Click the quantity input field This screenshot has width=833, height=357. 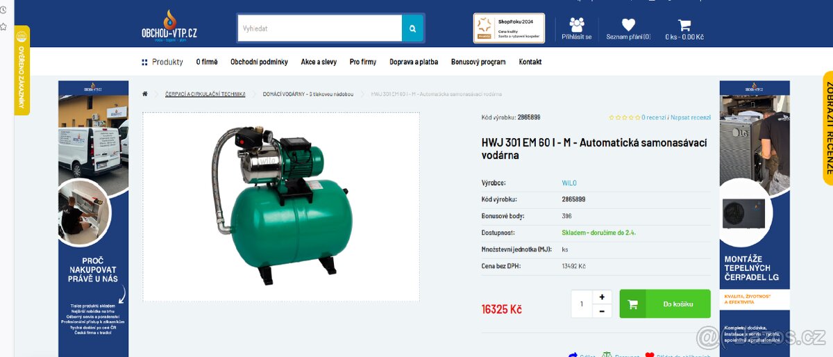click(x=582, y=304)
